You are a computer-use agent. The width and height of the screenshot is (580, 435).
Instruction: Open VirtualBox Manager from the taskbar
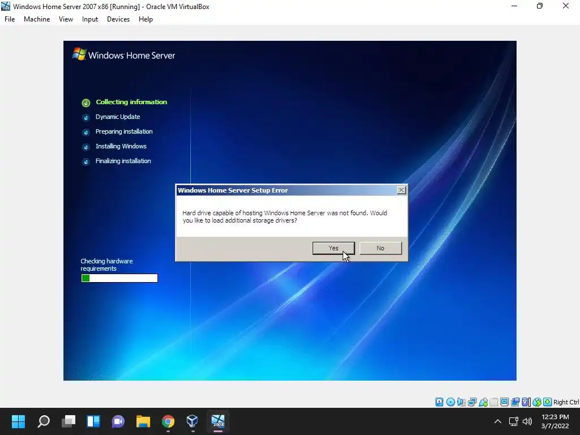point(193,421)
